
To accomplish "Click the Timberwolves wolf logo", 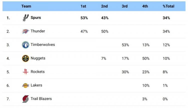I will tap(25, 45).
